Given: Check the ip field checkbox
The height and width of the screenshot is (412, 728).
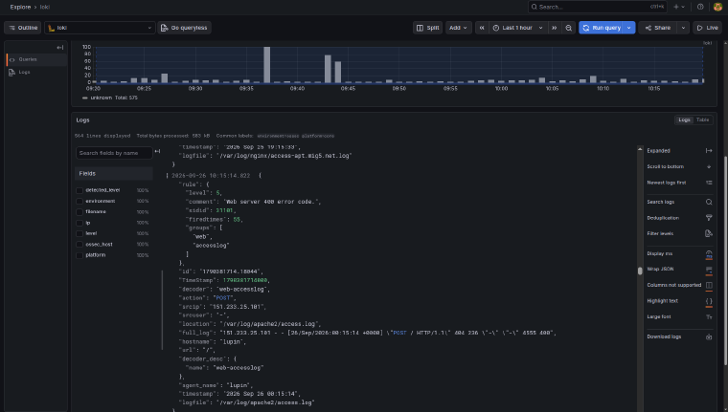Looking at the screenshot, I should pyautogui.click(x=80, y=223).
